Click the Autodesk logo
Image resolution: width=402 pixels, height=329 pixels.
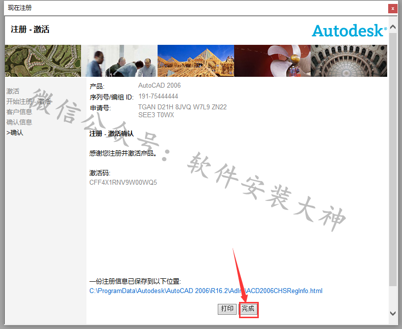click(x=349, y=31)
